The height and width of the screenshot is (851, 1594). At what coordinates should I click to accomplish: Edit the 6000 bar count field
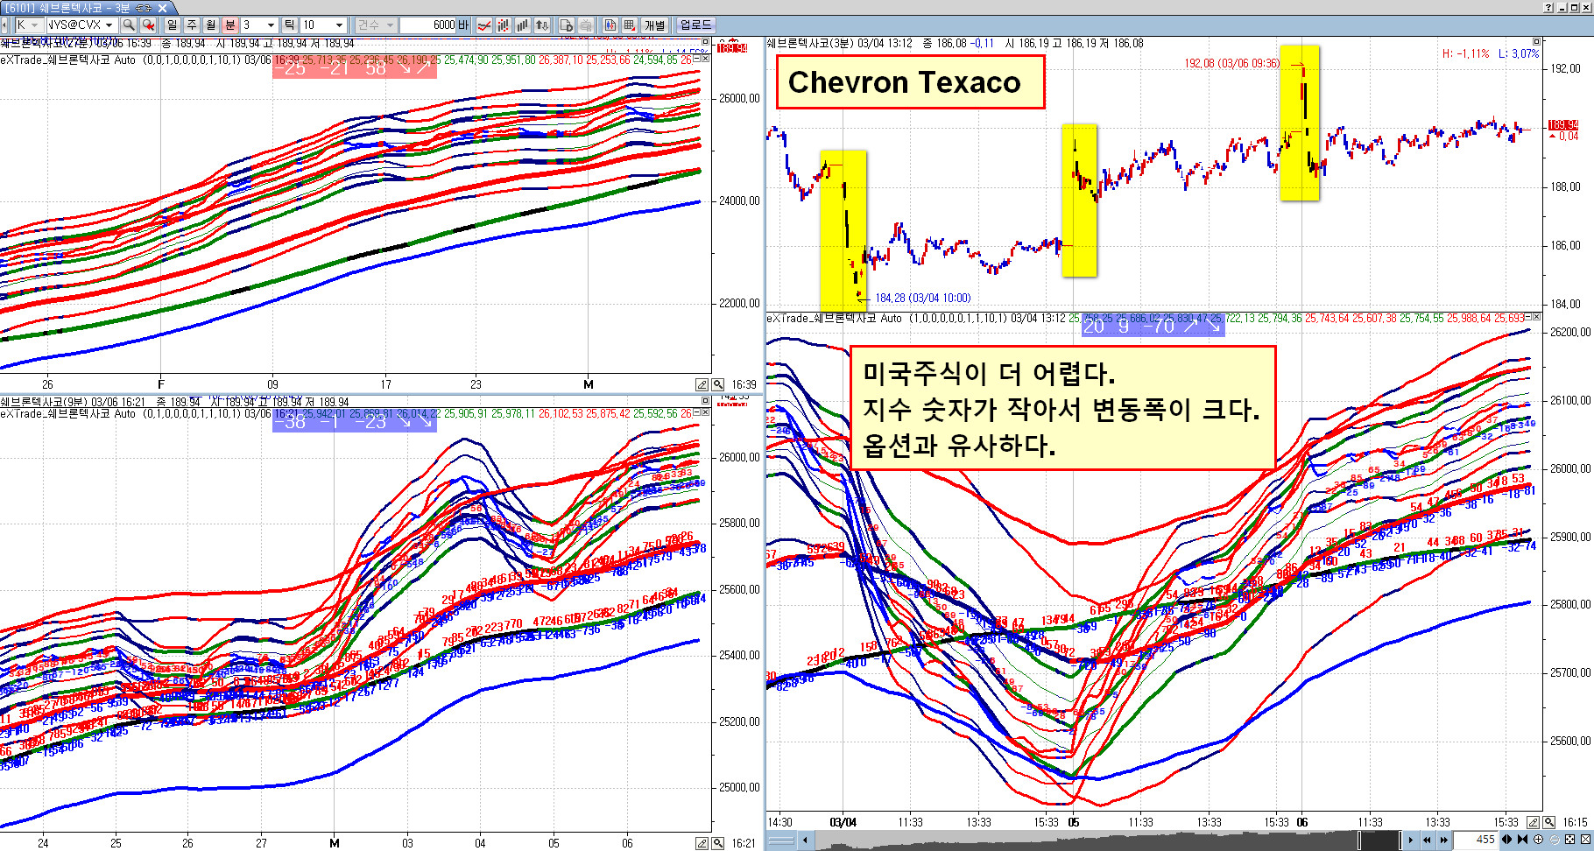(x=428, y=25)
